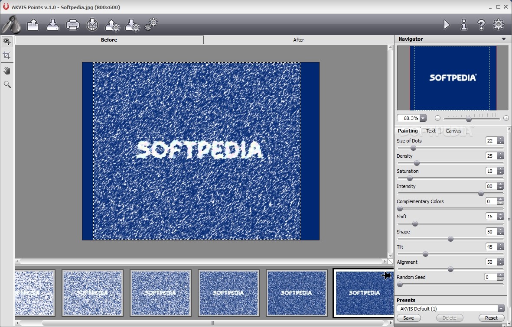Click the thumbnail strip horizontal scrollbar
The height and width of the screenshot is (327, 512).
[x=212, y=323]
